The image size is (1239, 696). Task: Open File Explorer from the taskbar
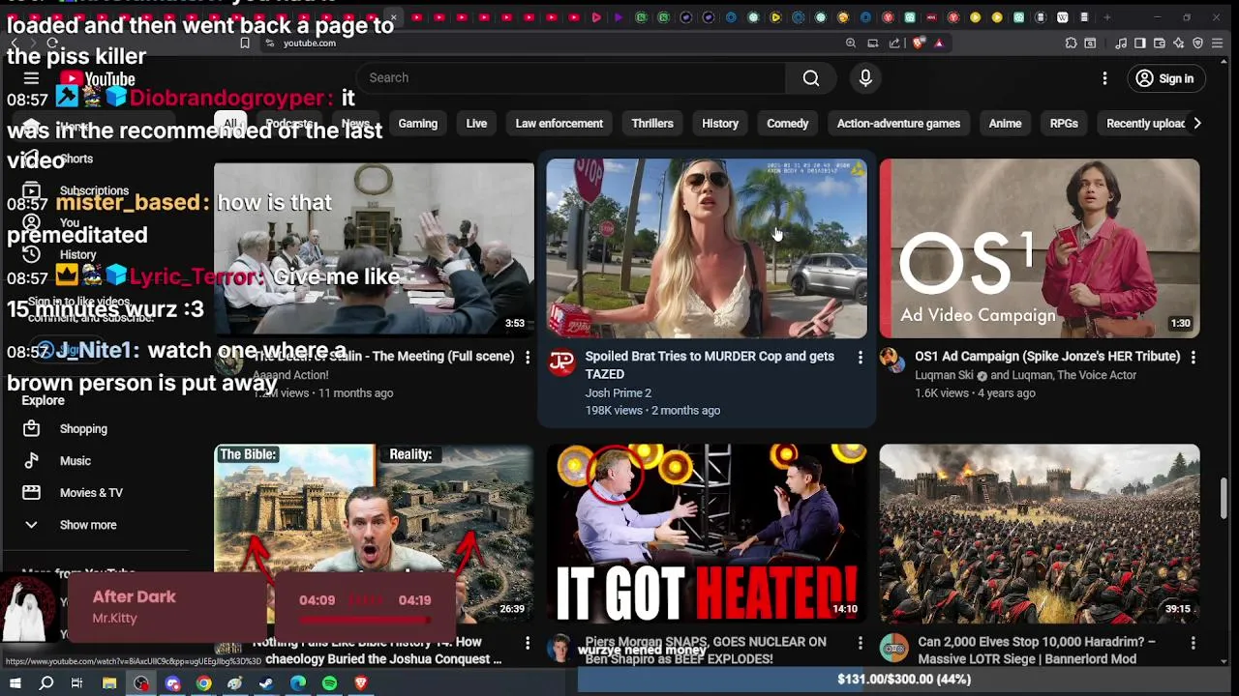pos(109,683)
